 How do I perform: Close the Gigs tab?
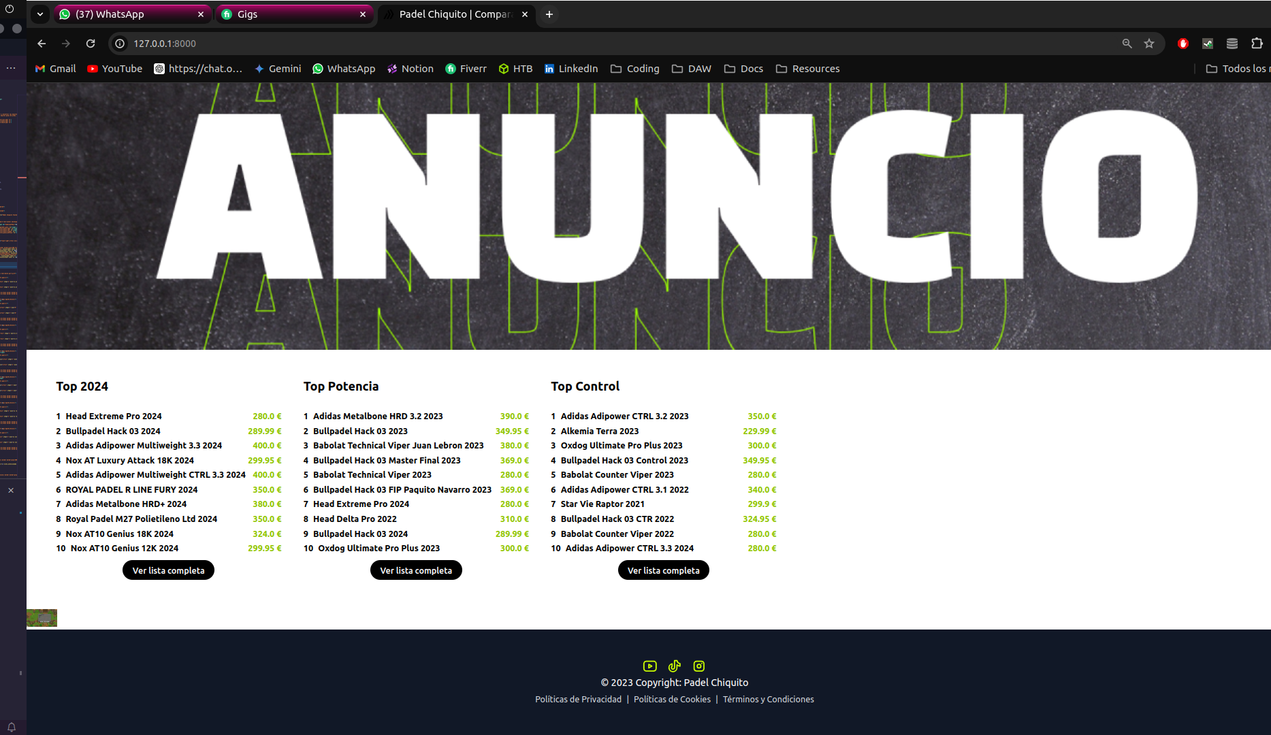[x=363, y=14]
